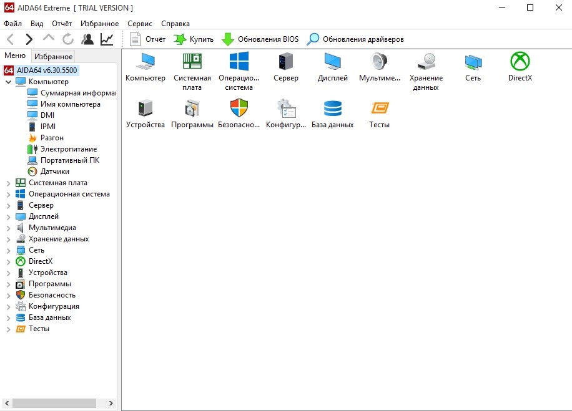Viewport: 572px width, 411px height.
Task: Select Датчики in the sidebar tree
Action: pos(54,172)
